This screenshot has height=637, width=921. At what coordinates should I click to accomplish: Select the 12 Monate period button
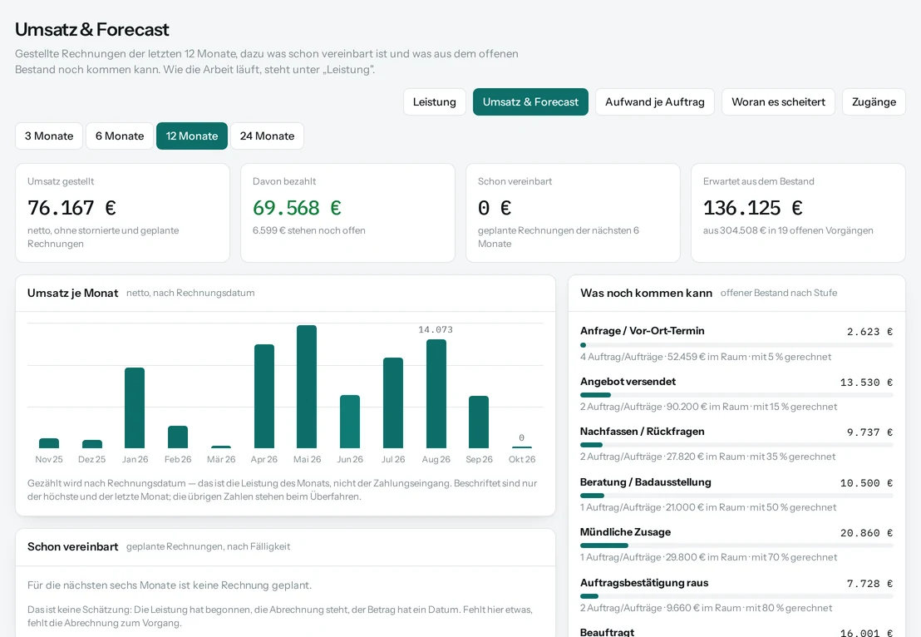tap(191, 136)
